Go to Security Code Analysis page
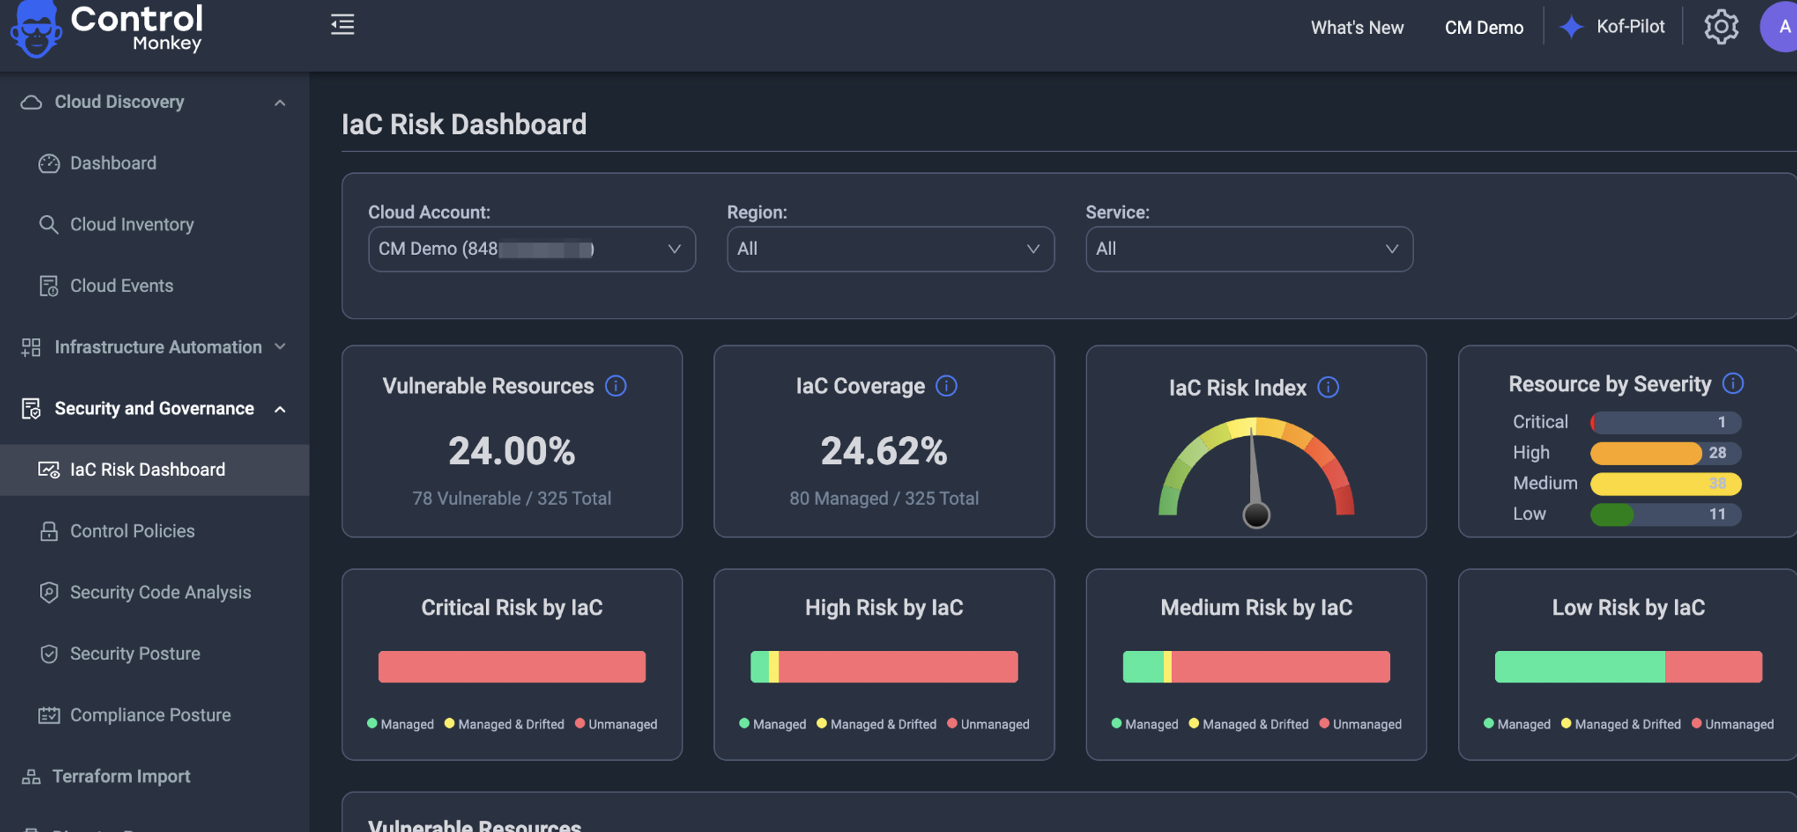Image resolution: width=1797 pixels, height=832 pixels. click(160, 592)
